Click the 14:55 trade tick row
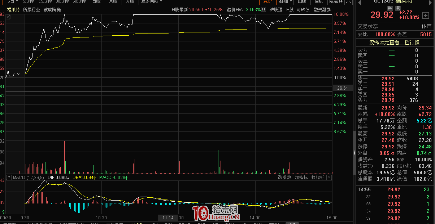Image resolution: width=435 pixels, height=224 pixels. coord(395,189)
